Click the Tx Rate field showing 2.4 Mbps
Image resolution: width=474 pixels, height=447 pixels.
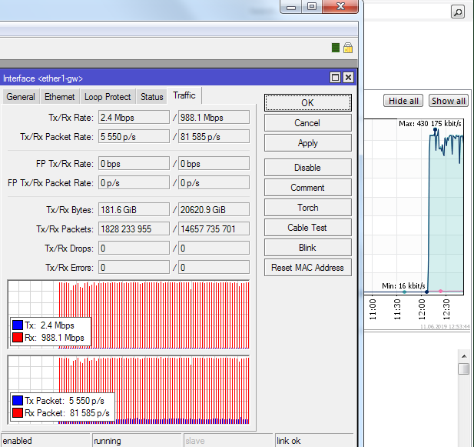(134, 117)
